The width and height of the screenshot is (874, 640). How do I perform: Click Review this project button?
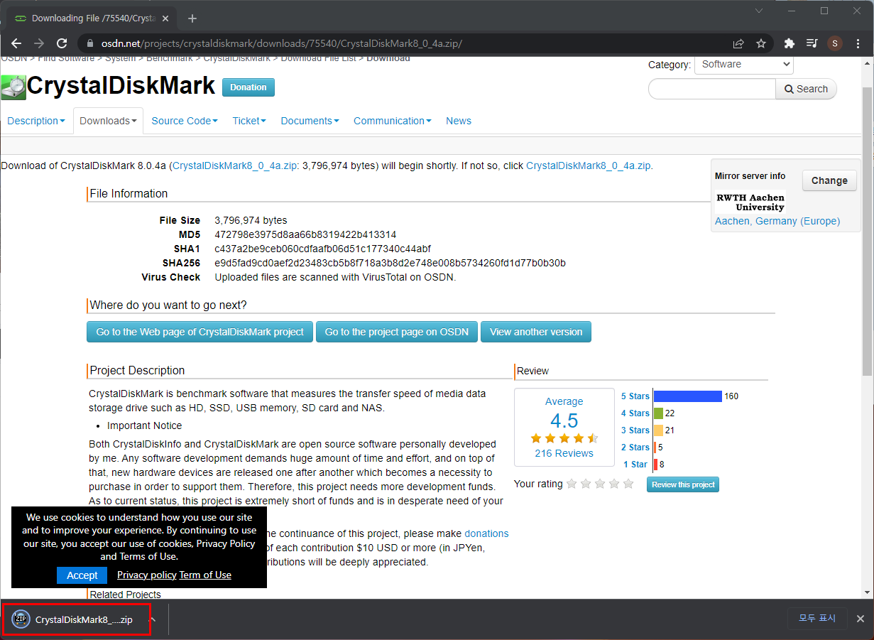(683, 484)
